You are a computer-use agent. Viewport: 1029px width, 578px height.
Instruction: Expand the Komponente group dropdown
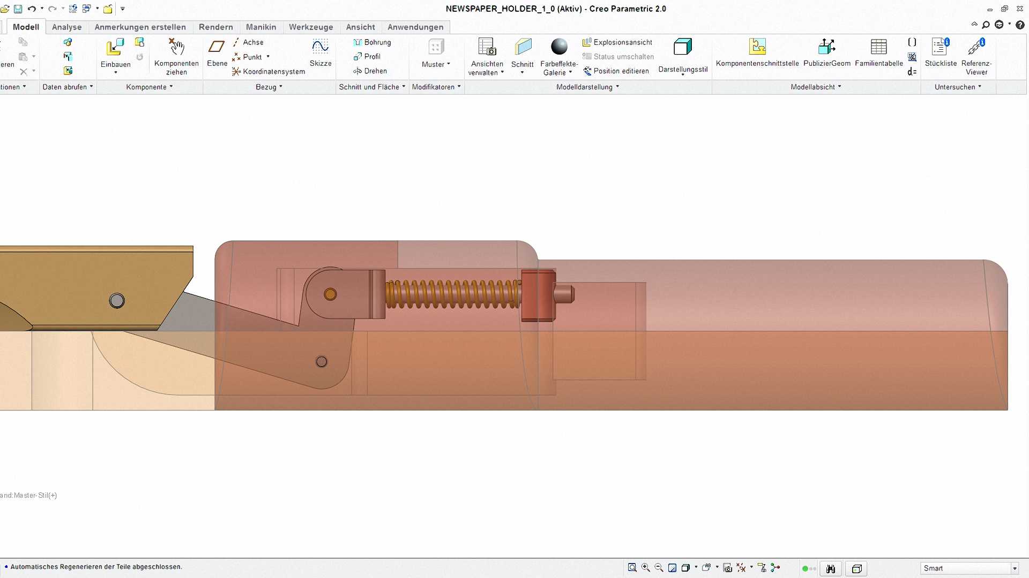[x=150, y=87]
